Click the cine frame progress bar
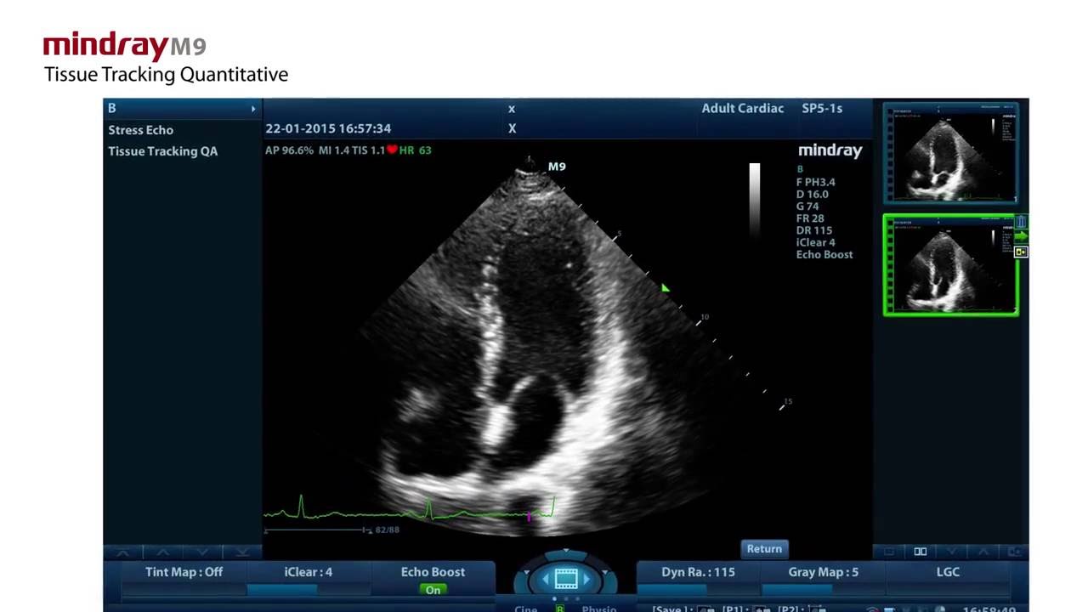This screenshot has width=1088, height=612. tap(318, 530)
